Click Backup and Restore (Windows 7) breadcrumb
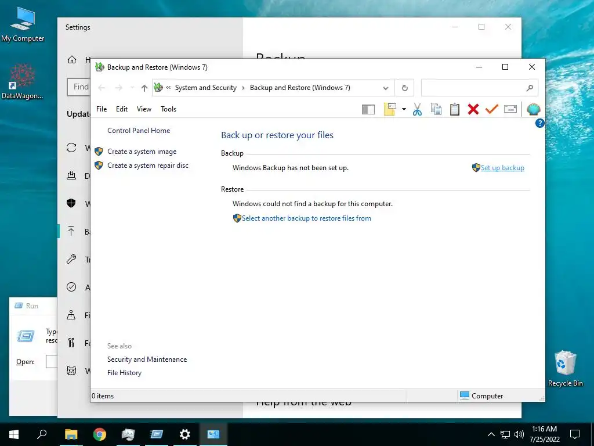Screen dimensions: 594x446 (x=300, y=88)
